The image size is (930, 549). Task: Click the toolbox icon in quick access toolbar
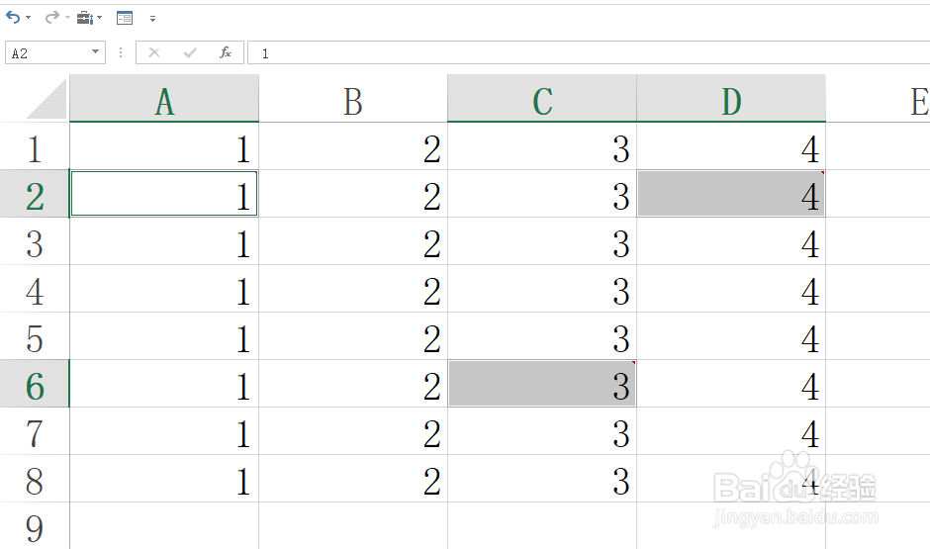84,18
